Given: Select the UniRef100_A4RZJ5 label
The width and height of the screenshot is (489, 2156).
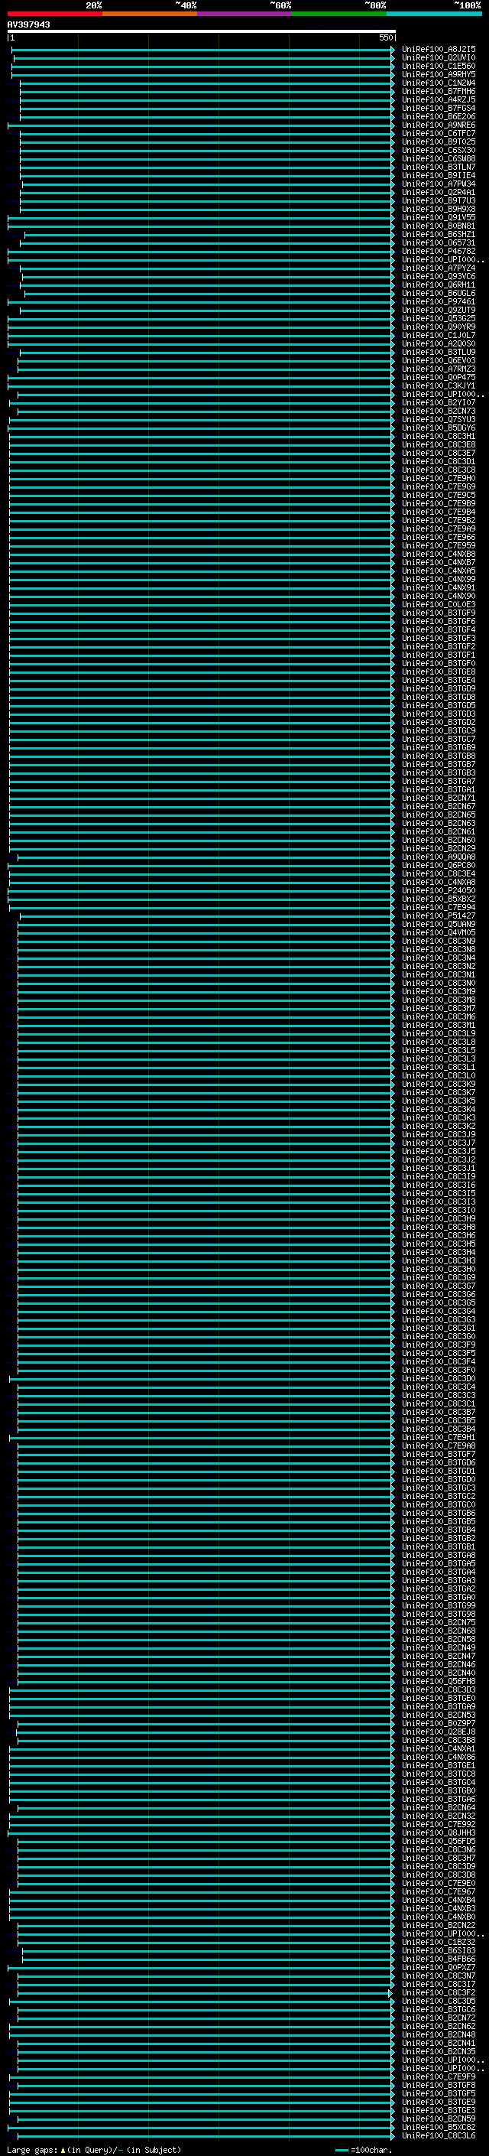Looking at the screenshot, I should point(439,99).
